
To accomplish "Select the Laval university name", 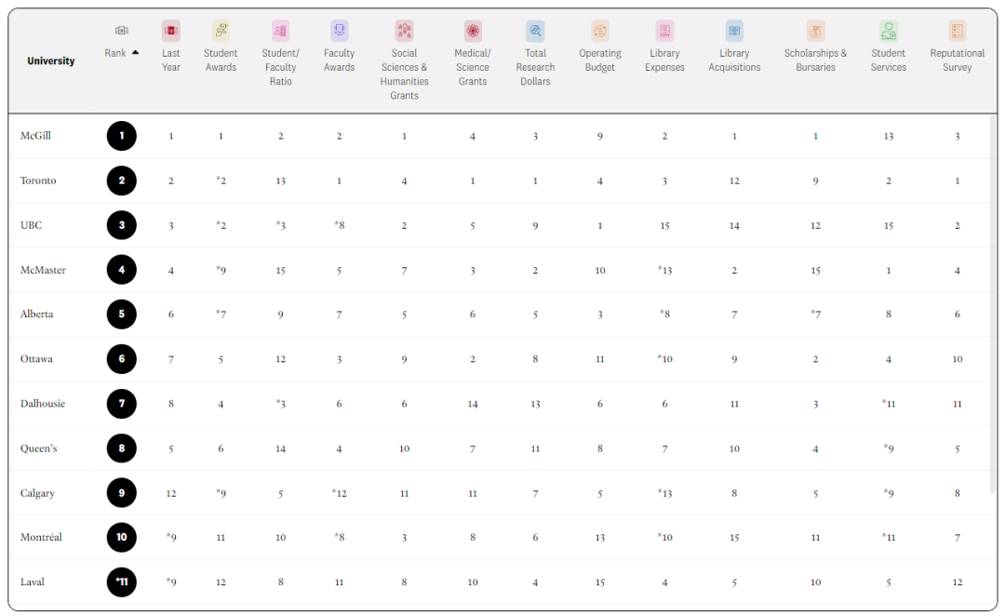I will coord(33,582).
